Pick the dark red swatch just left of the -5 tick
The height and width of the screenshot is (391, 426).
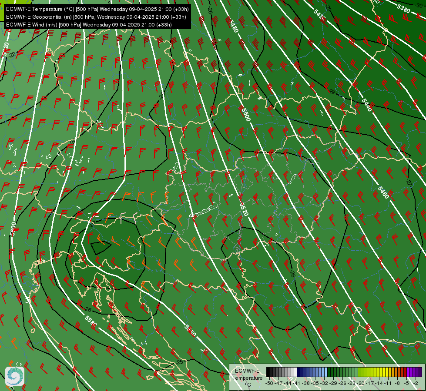(x=405, y=372)
